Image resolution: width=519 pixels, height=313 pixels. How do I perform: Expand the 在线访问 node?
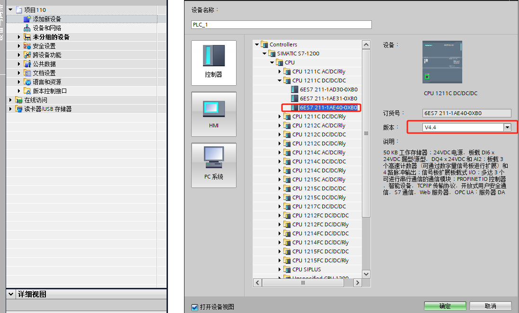[10, 100]
